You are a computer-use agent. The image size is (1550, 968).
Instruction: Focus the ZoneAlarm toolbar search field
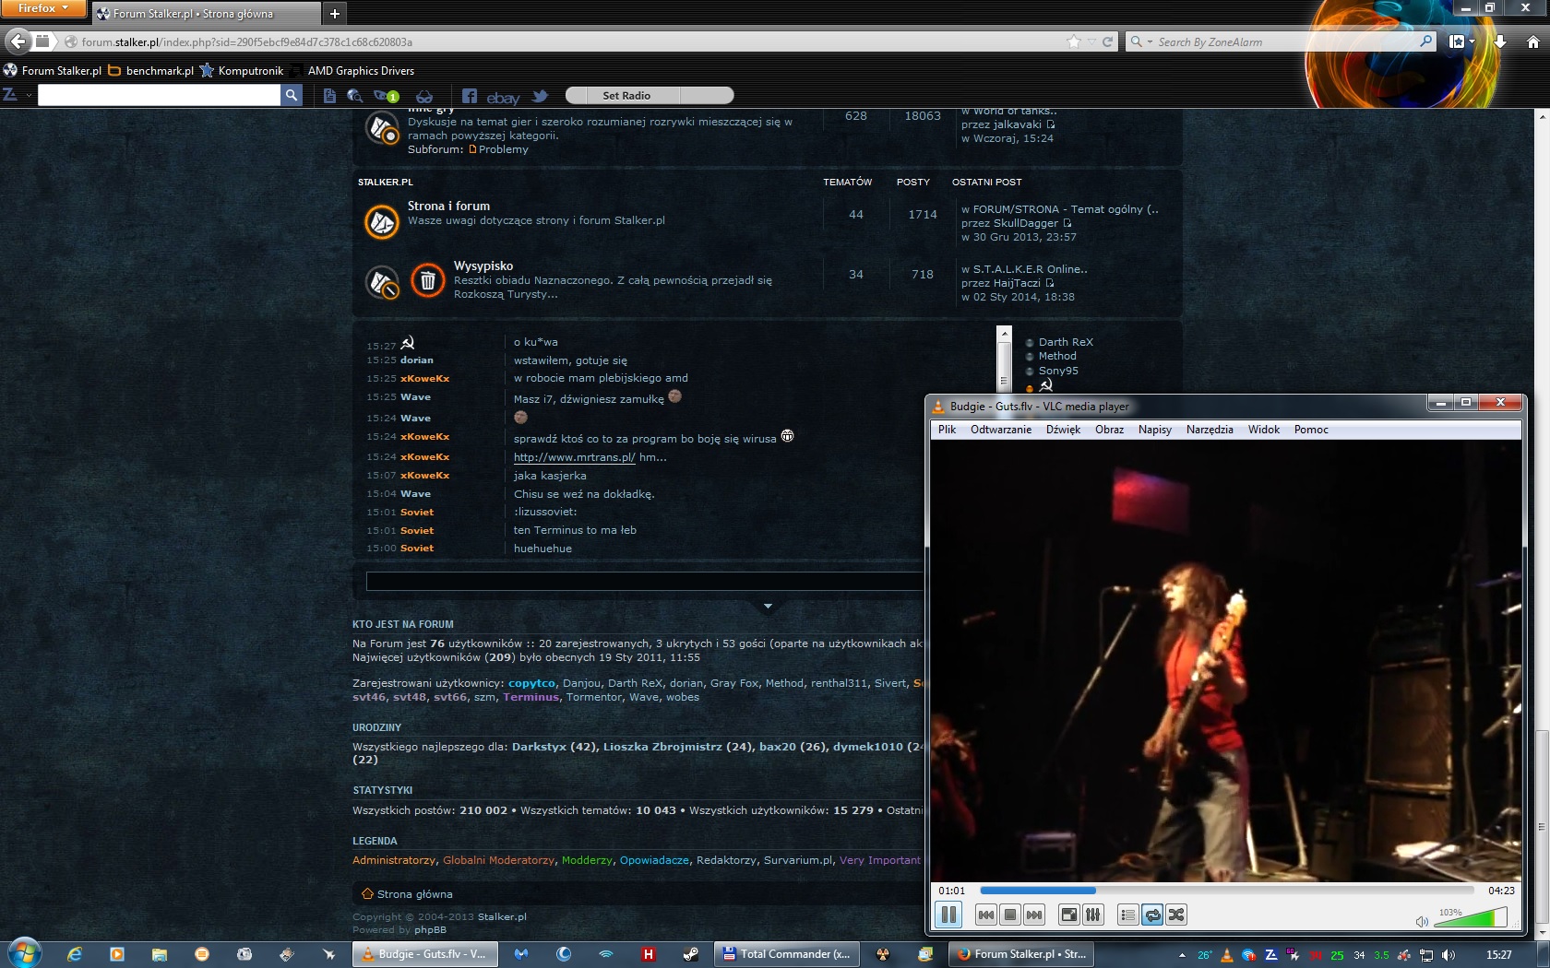(159, 95)
